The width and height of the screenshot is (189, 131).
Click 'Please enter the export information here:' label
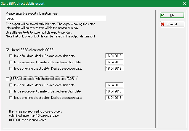tap(32, 13)
